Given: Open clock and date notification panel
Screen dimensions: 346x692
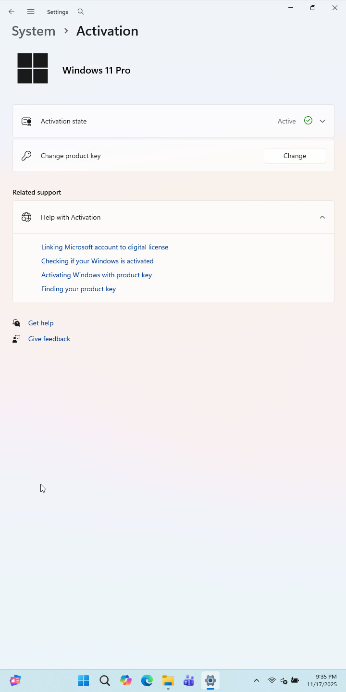Looking at the screenshot, I should click(x=322, y=680).
